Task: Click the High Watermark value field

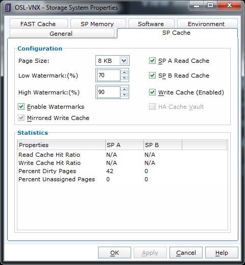Action: pos(109,92)
